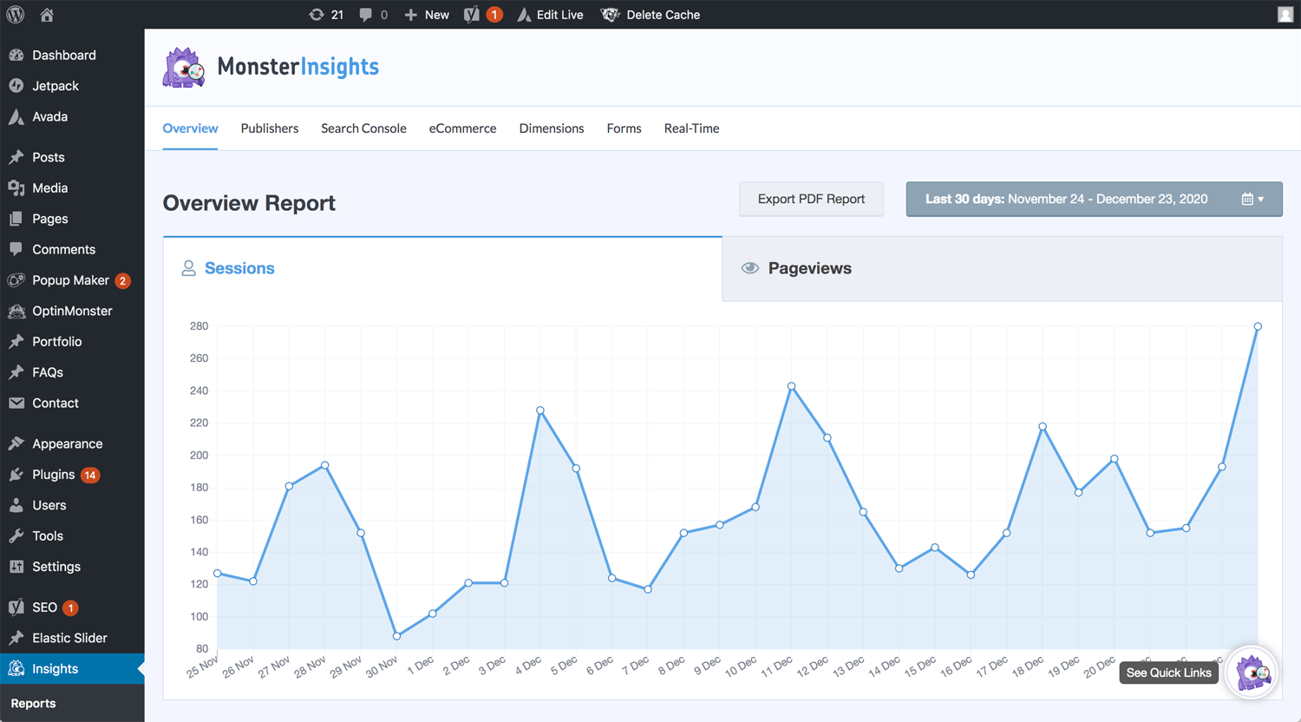1301x722 pixels.
Task: Click the Plugins badge showing 14
Action: pos(90,475)
